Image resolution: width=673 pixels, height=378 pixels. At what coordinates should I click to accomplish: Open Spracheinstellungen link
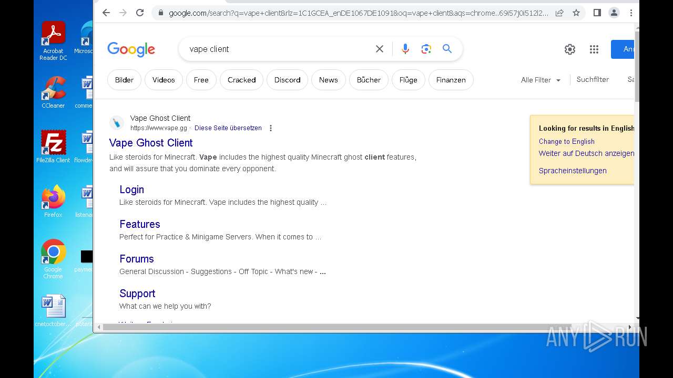tap(573, 171)
